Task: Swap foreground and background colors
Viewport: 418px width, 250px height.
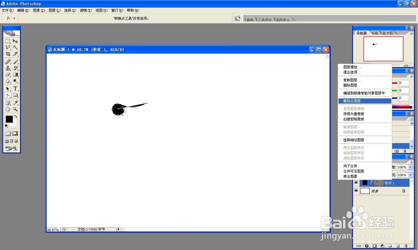Action: (16, 116)
